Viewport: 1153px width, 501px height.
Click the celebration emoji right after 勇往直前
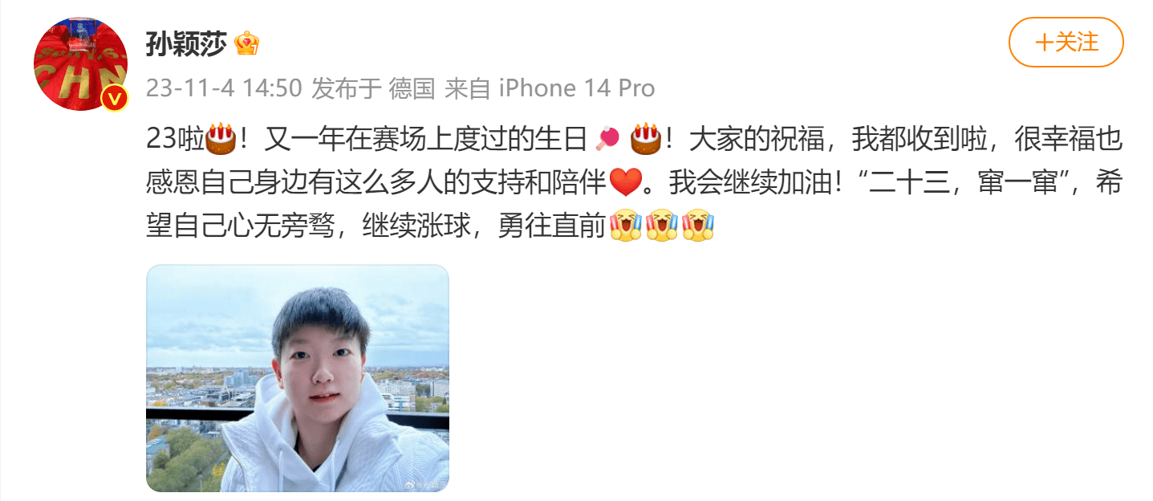[625, 226]
